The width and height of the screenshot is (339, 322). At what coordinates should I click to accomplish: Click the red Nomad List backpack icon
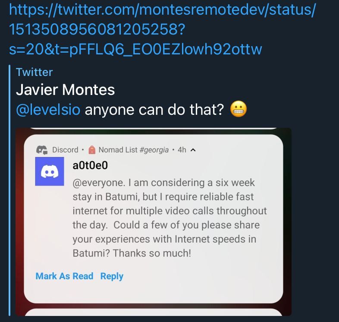point(91,150)
